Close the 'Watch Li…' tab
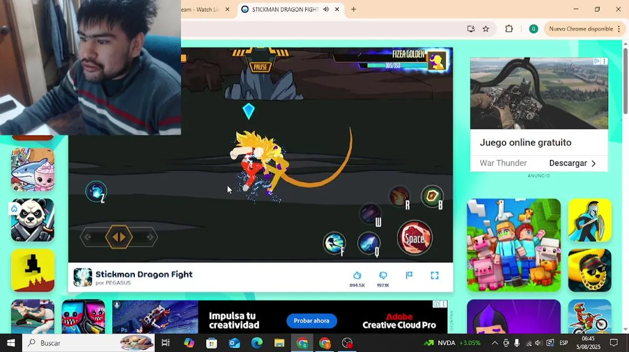 click(227, 9)
